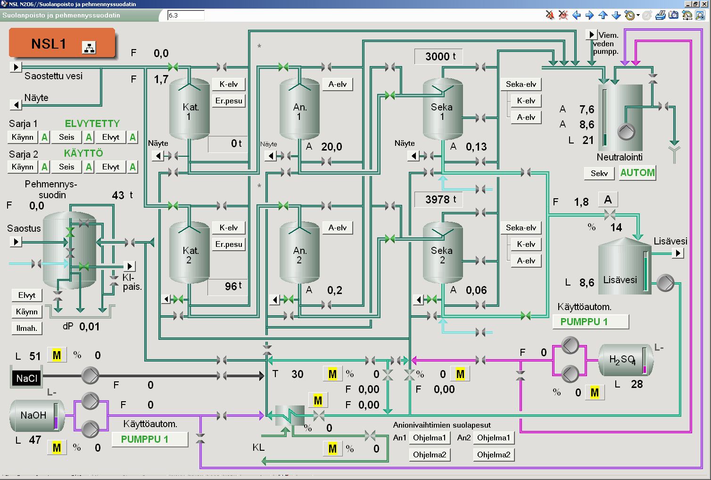The image size is (711, 480).
Task: Click the AUTOM status button
Action: [x=637, y=173]
